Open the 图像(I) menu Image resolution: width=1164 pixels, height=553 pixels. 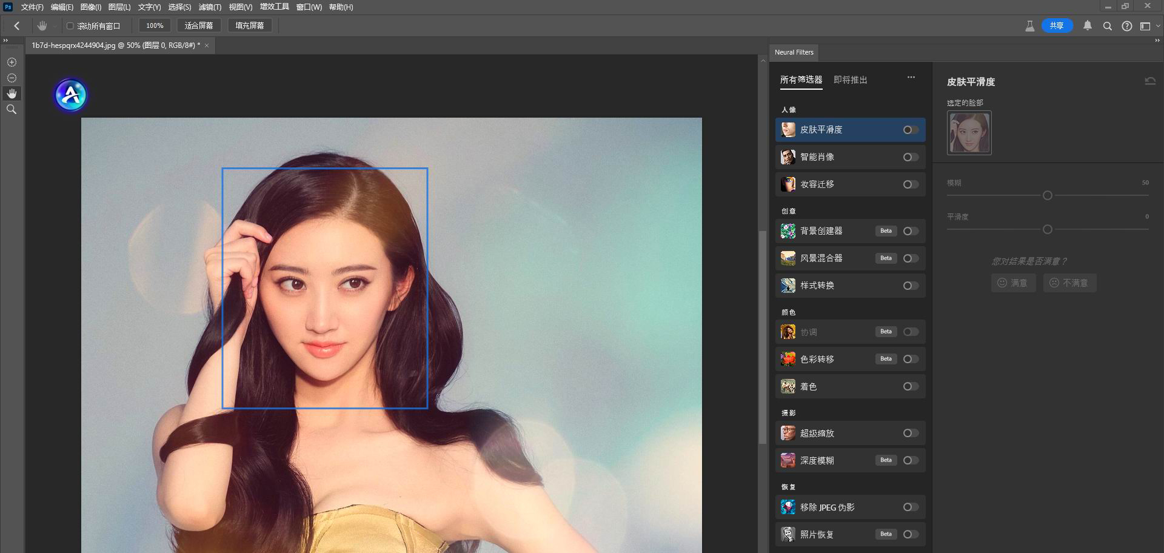point(91,7)
